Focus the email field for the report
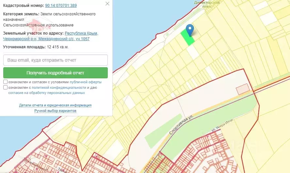Image resolution: width=290 pixels, height=173 pixels. [x=56, y=60]
